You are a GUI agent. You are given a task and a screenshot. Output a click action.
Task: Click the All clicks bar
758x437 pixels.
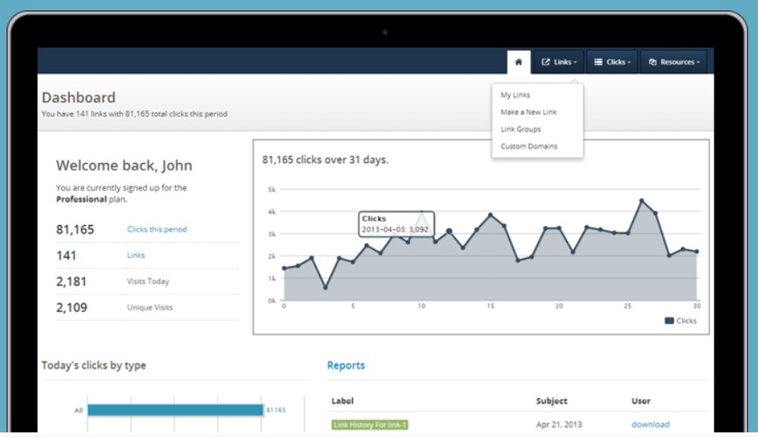[176, 410]
